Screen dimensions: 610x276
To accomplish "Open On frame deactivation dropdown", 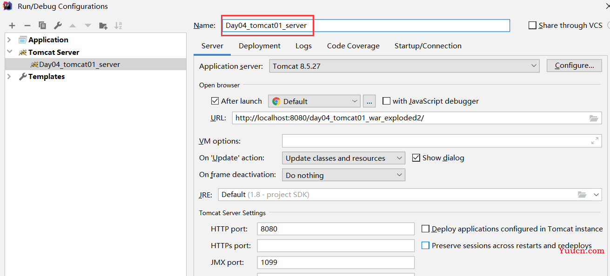I will point(343,175).
